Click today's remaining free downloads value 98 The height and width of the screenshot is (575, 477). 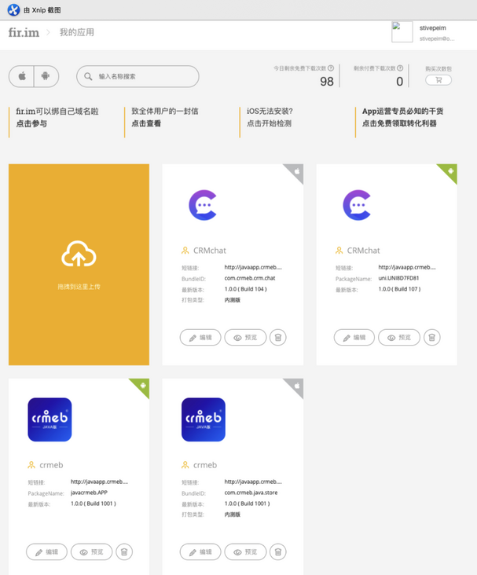pyautogui.click(x=327, y=82)
